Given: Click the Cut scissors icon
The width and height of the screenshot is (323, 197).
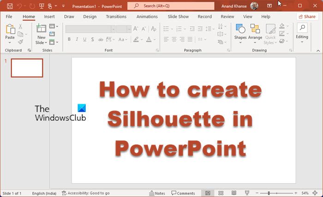Looking at the screenshot, I should click(20, 26).
